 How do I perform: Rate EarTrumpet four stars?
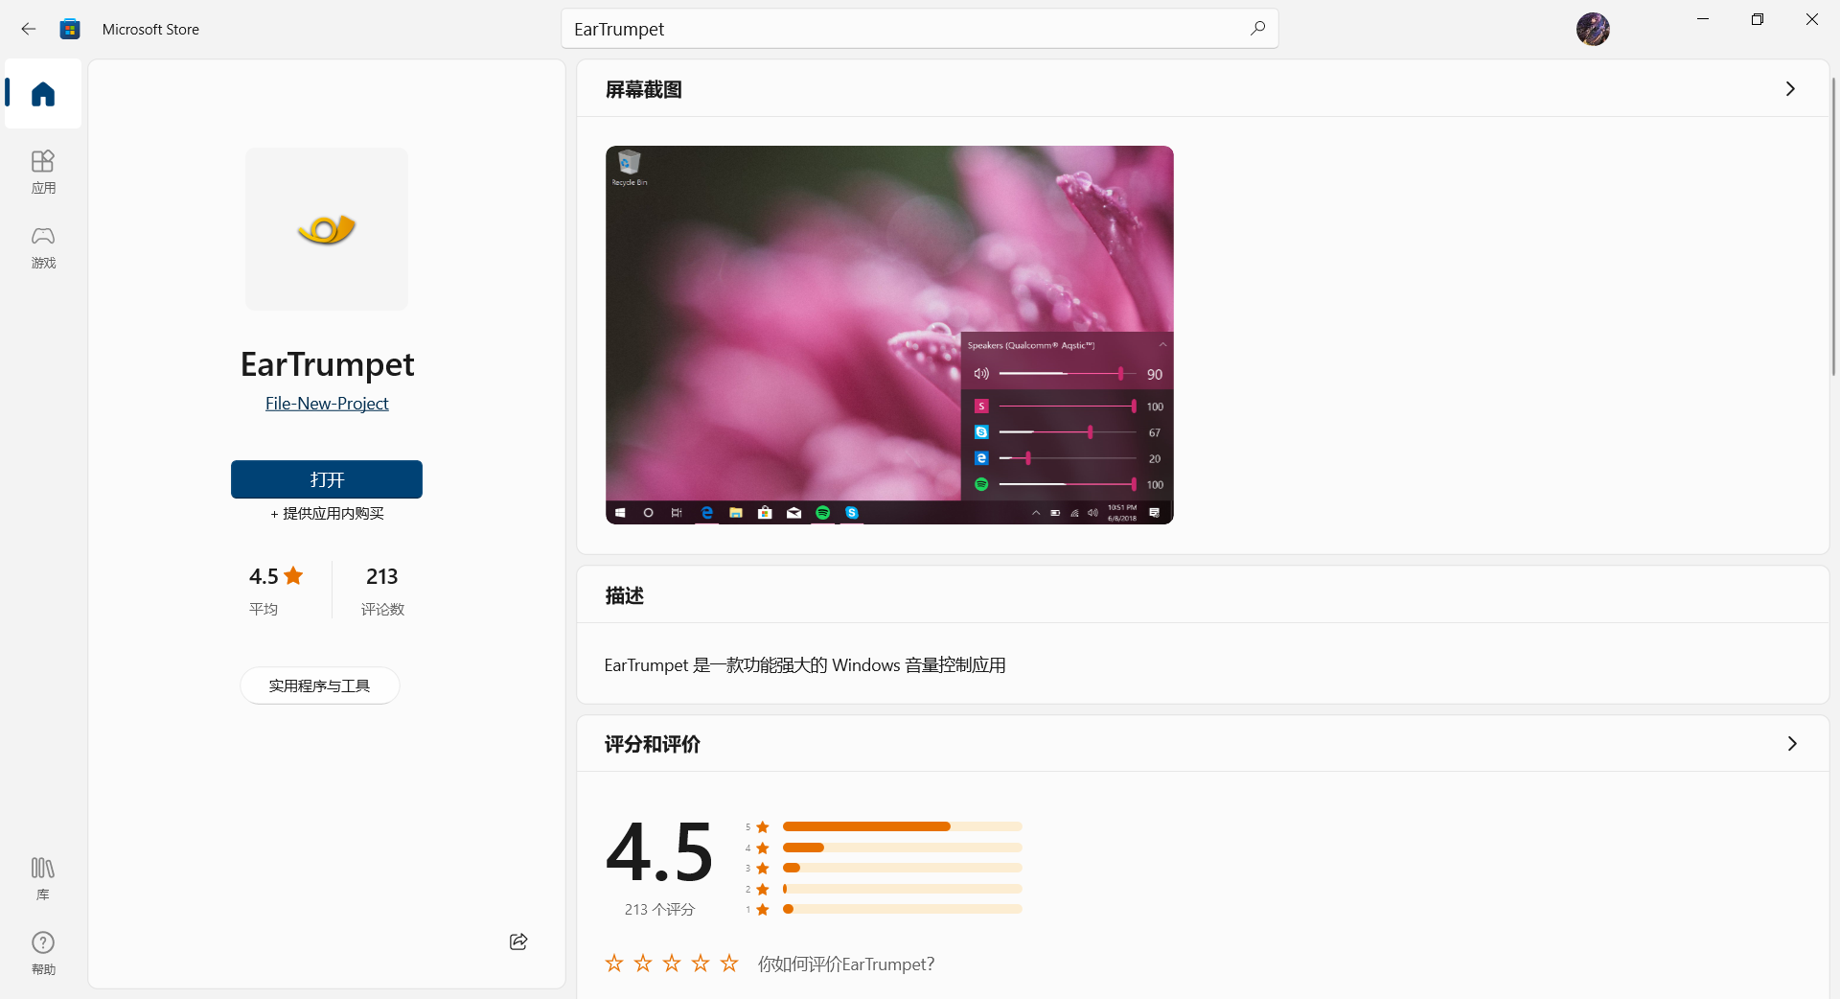point(701,963)
